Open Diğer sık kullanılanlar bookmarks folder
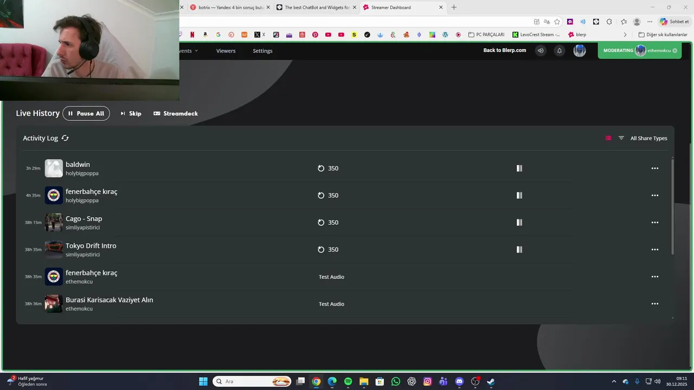 tap(663, 35)
